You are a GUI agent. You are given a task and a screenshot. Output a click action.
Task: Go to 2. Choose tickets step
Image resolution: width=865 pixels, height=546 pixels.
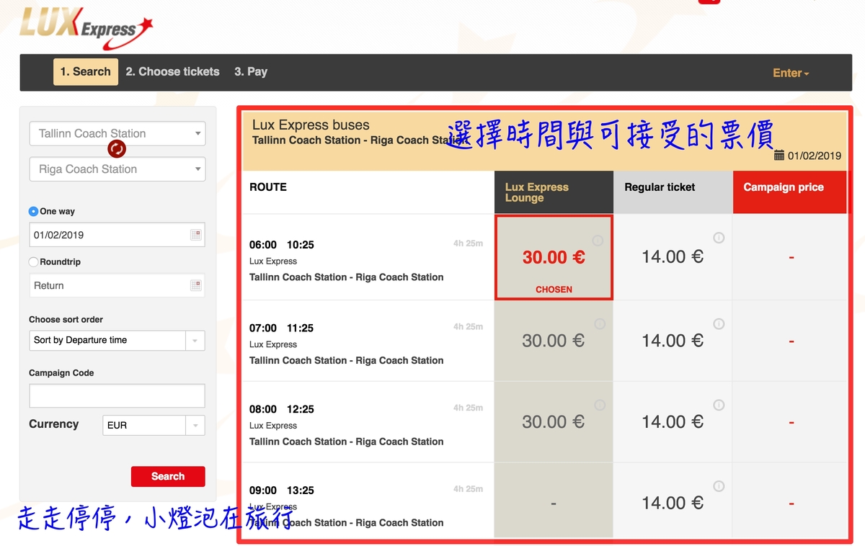pyautogui.click(x=172, y=72)
